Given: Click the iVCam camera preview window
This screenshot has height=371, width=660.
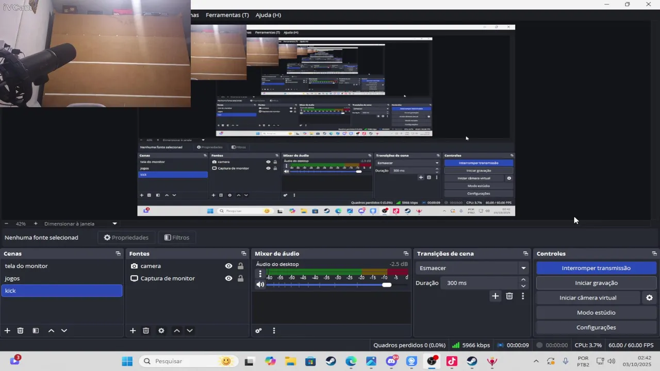Looking at the screenshot, I should (x=95, y=54).
